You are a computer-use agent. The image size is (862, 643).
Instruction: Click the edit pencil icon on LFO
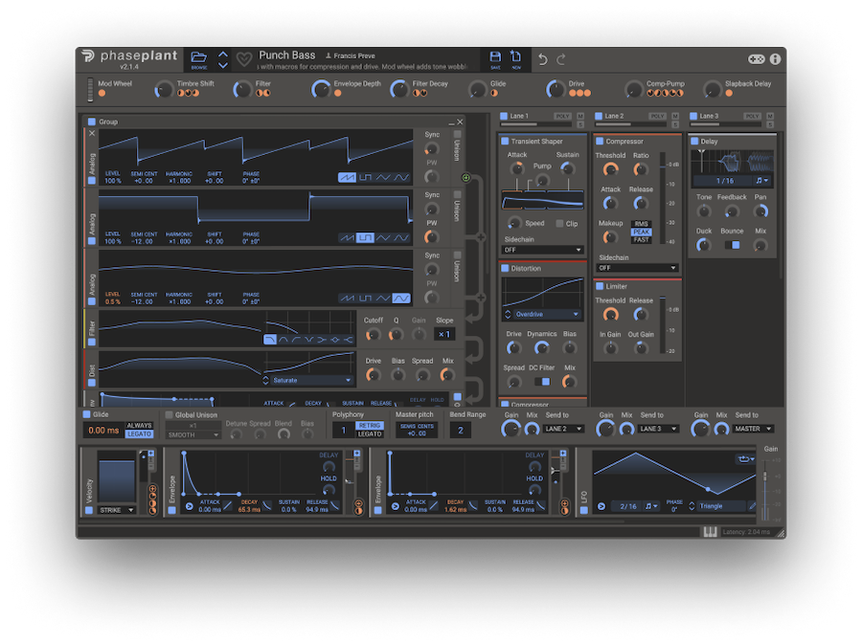(752, 506)
